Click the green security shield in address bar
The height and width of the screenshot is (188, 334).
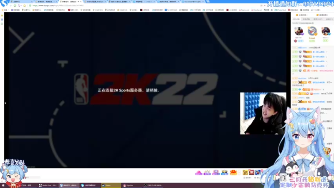pos(30,5)
